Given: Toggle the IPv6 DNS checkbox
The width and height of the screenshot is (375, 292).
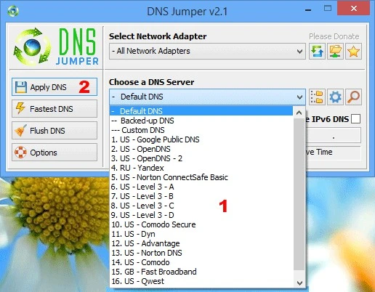Looking at the screenshot, I should (355, 119).
